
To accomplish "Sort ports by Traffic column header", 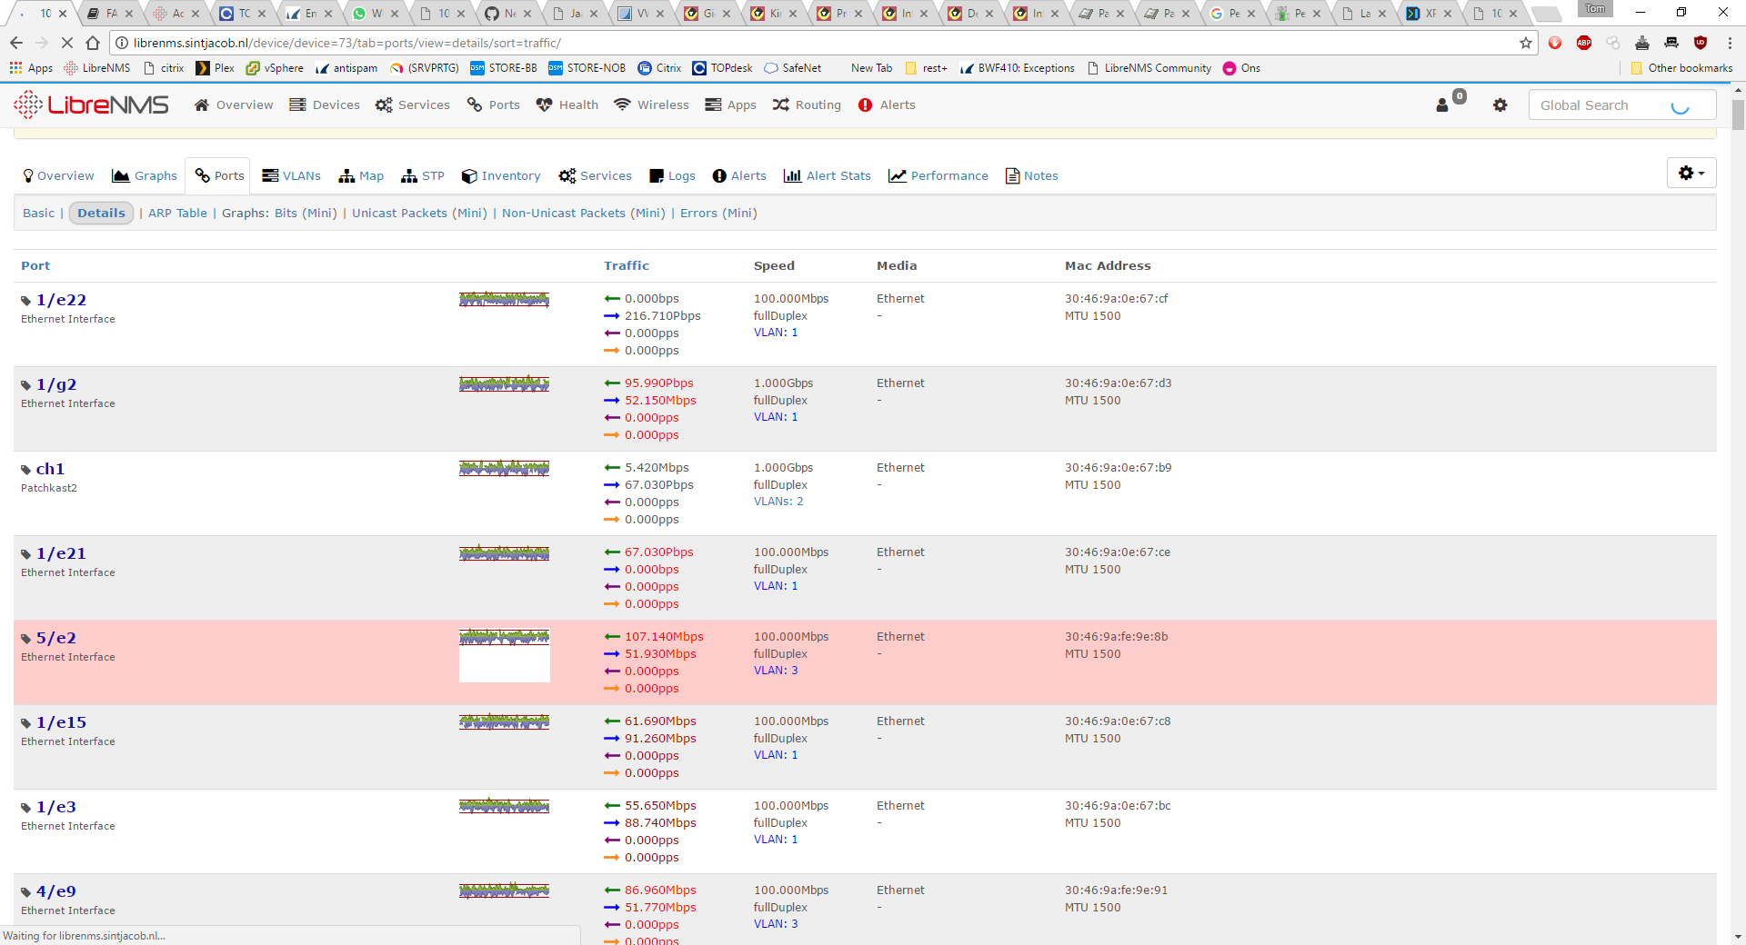I will [627, 266].
